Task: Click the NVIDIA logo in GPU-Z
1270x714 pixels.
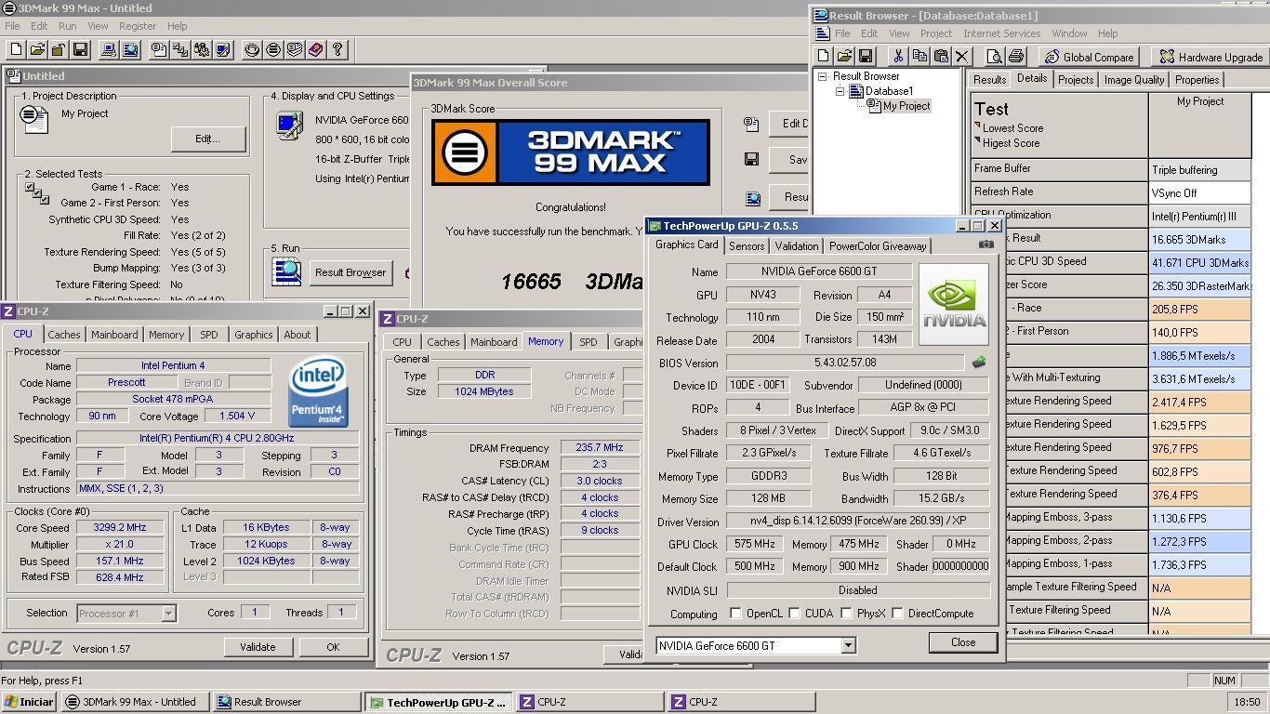Action: tap(954, 305)
